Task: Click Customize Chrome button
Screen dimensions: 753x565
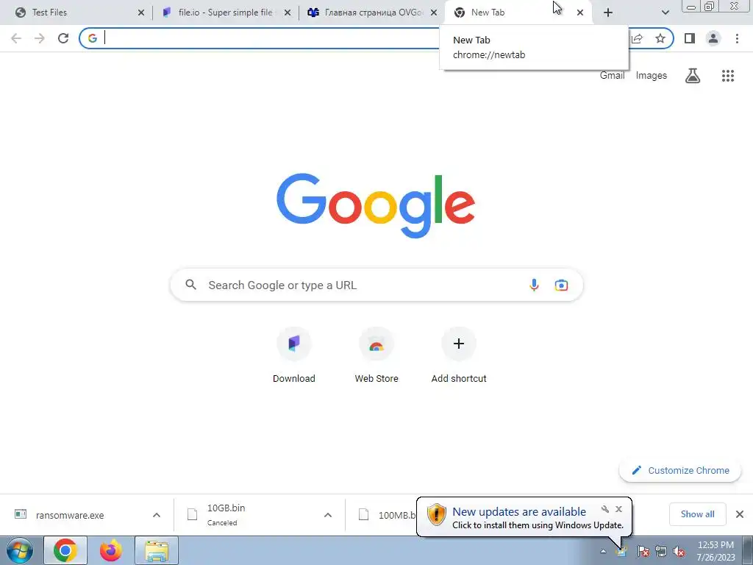Action: pos(680,470)
